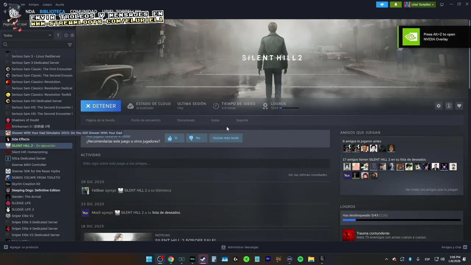Click lista de deseados link
The height and width of the screenshot is (265, 471).
[x=166, y=212]
